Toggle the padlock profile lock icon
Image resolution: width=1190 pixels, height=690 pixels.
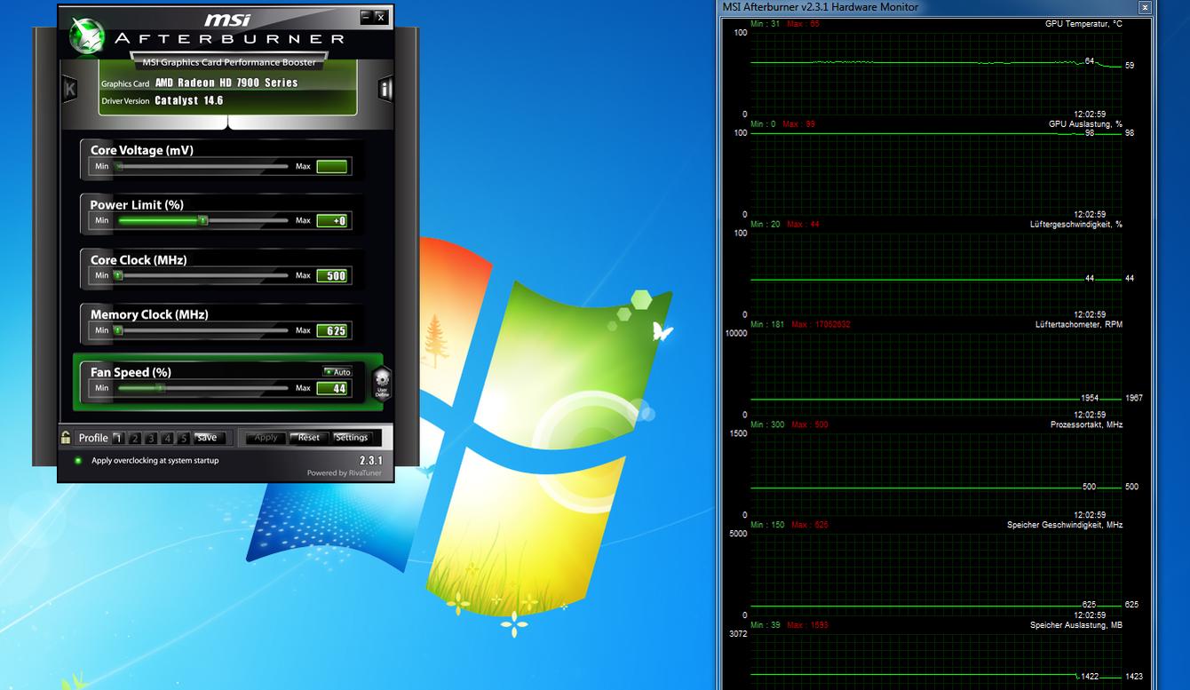click(66, 437)
